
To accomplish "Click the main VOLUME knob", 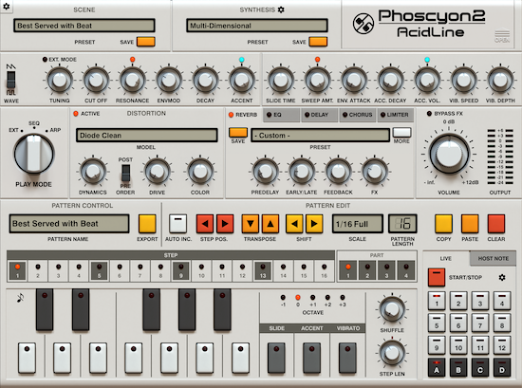I will [449, 154].
